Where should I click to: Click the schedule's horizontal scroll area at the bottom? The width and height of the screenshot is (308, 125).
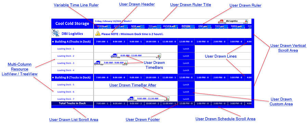coord(173,107)
